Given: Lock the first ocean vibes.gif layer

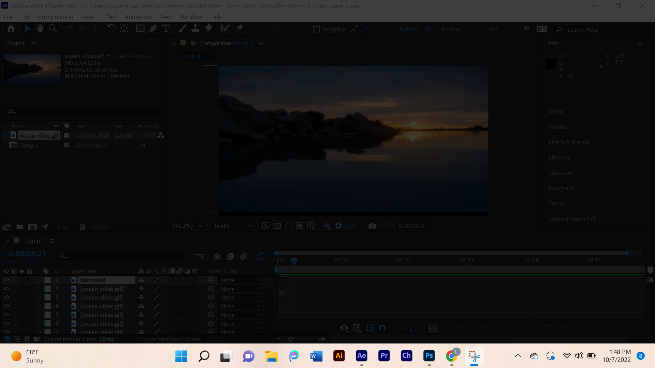Looking at the screenshot, I should (30, 289).
